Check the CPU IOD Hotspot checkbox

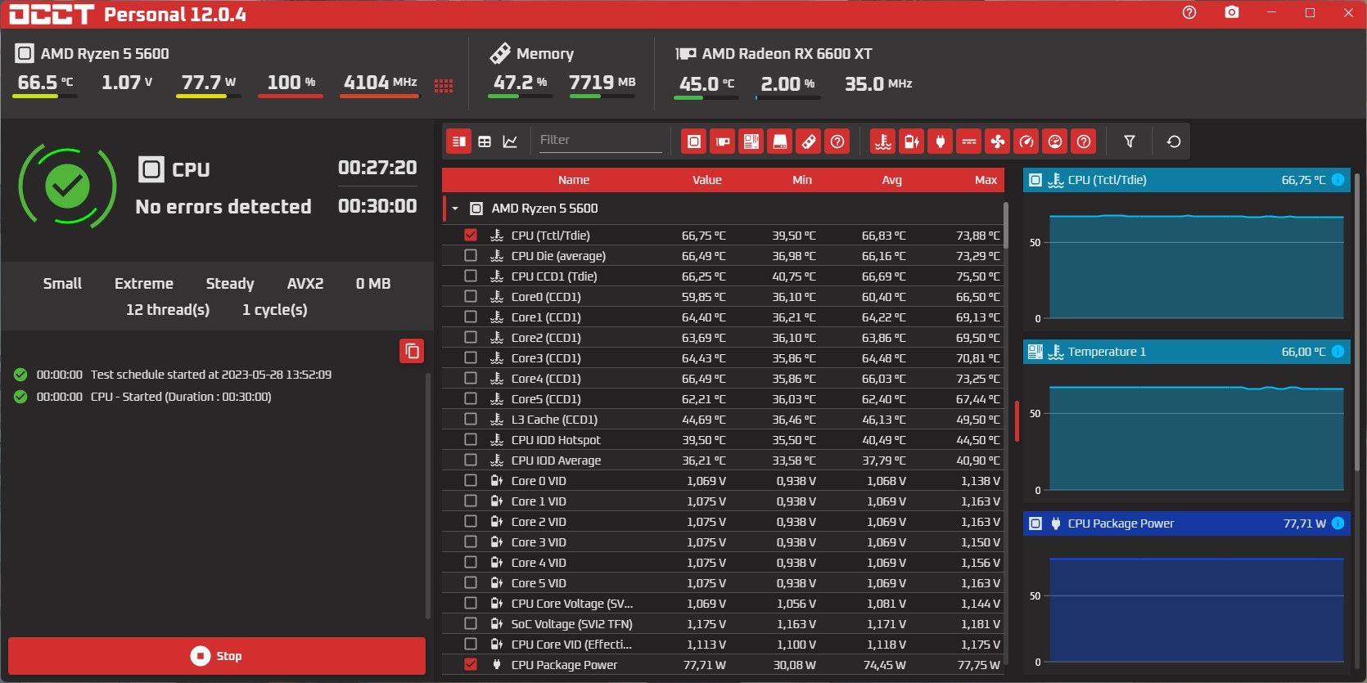[x=470, y=439]
